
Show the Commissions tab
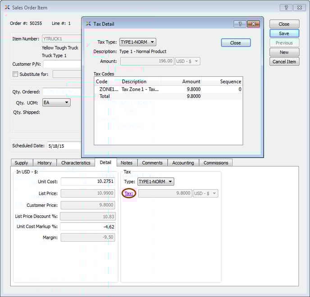click(216, 163)
